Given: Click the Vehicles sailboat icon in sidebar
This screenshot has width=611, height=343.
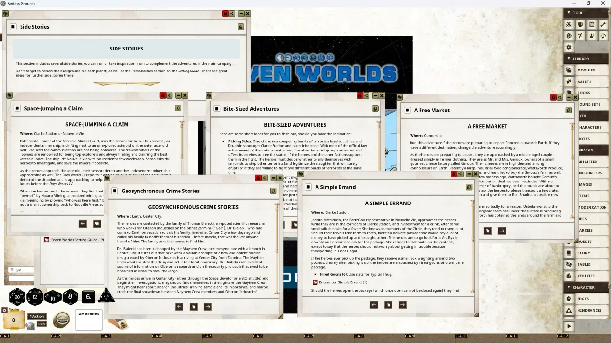Looking at the screenshot, I should click(569, 276).
